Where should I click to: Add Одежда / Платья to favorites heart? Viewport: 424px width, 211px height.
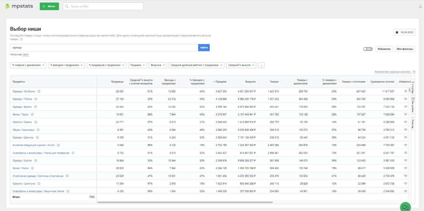(x=405, y=99)
